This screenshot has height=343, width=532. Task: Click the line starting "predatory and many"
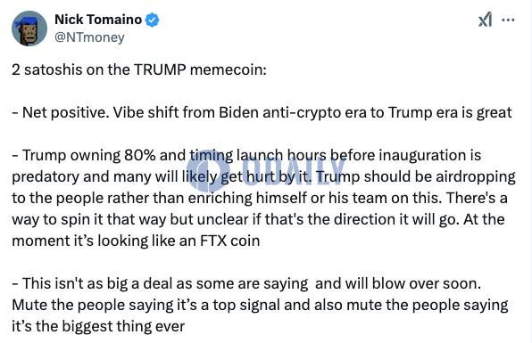pyautogui.click(x=263, y=176)
